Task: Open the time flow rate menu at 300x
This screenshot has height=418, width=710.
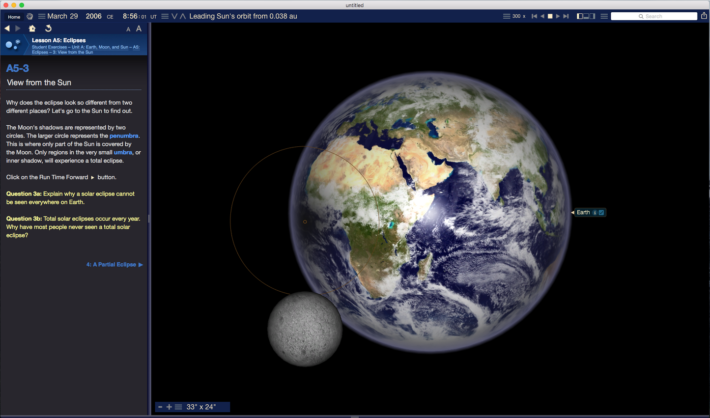Action: point(506,16)
